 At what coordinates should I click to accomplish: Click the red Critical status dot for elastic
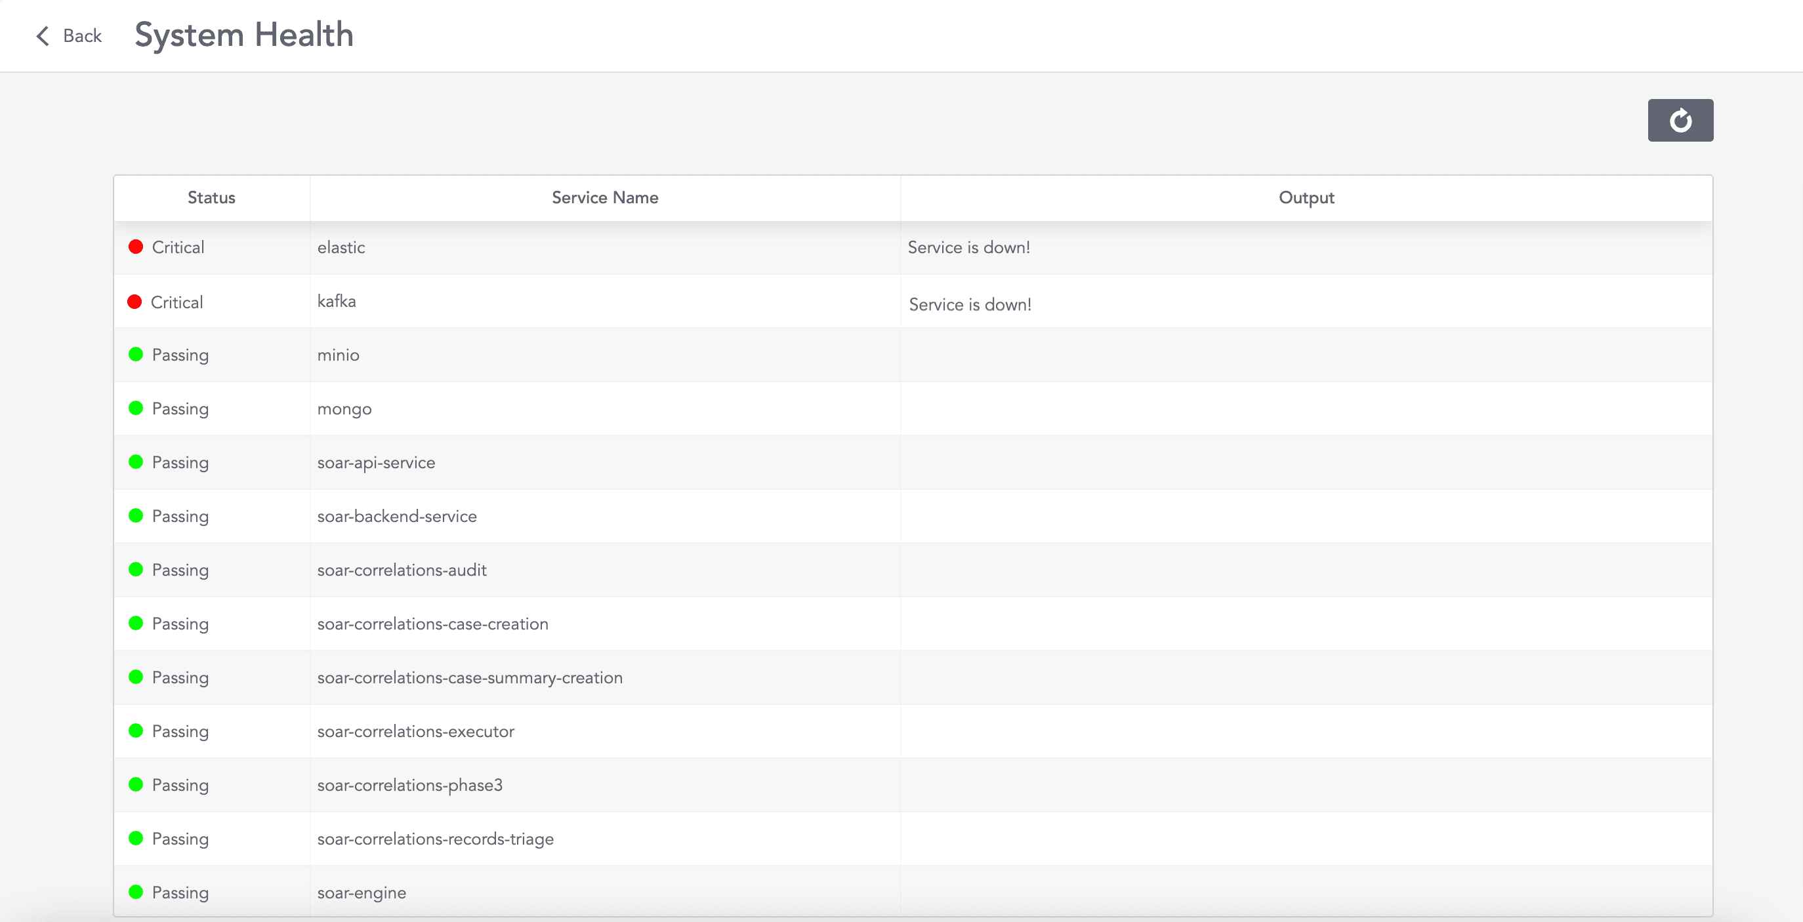(136, 247)
